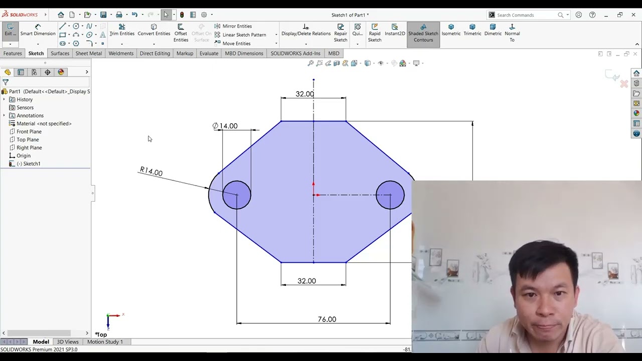
Task: Click Convert Entities tool
Action: 154,30
